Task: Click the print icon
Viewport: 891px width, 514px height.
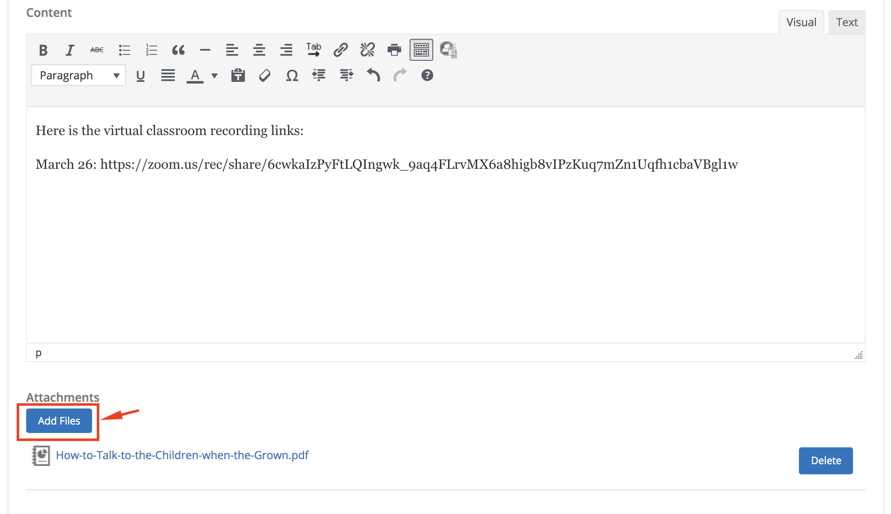Action: 394,50
